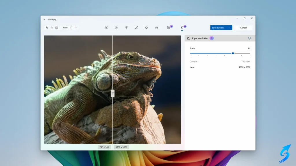The width and height of the screenshot is (296, 166).
Task: Open the Super resolution info icon
Action: tap(249, 38)
